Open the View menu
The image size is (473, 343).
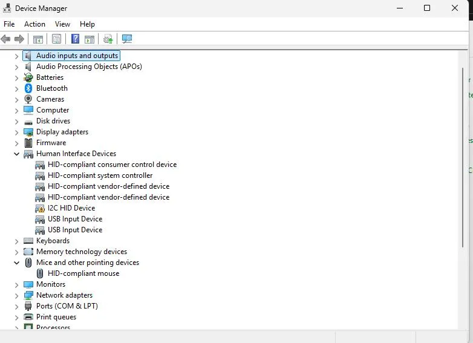point(62,24)
